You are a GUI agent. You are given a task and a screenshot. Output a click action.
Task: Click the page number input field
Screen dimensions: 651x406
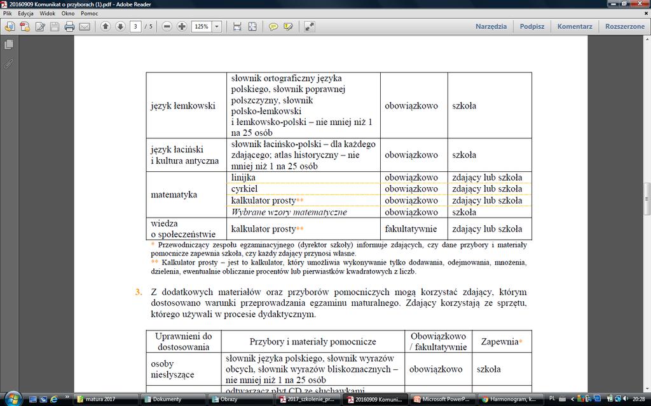pyautogui.click(x=135, y=27)
